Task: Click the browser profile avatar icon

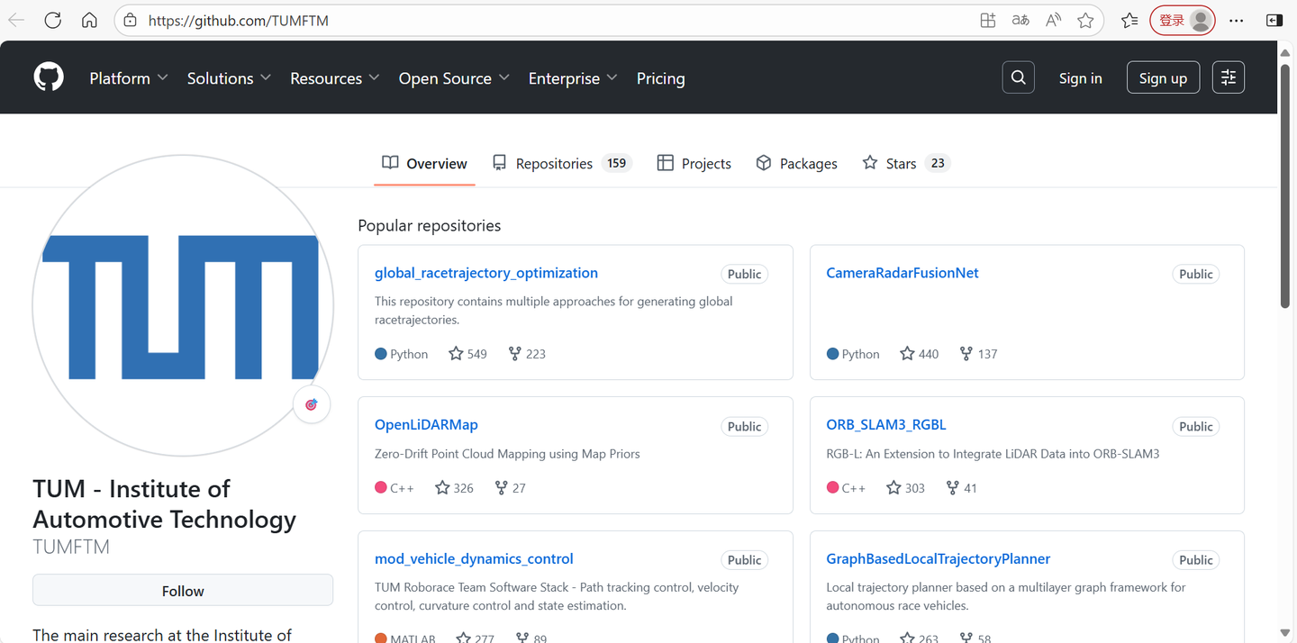Action: click(1200, 20)
